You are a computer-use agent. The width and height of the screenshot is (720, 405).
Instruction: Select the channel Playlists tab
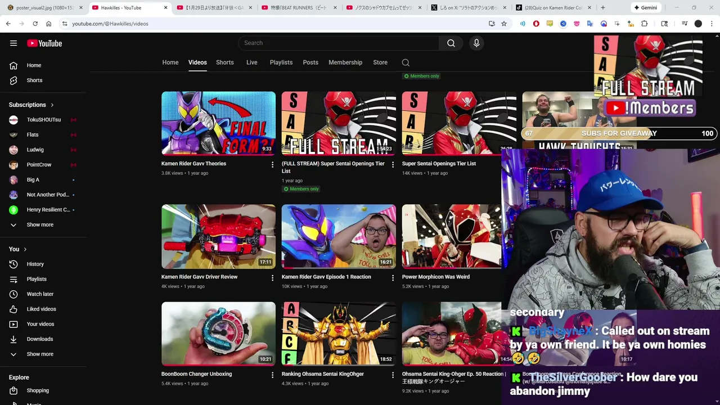click(281, 62)
